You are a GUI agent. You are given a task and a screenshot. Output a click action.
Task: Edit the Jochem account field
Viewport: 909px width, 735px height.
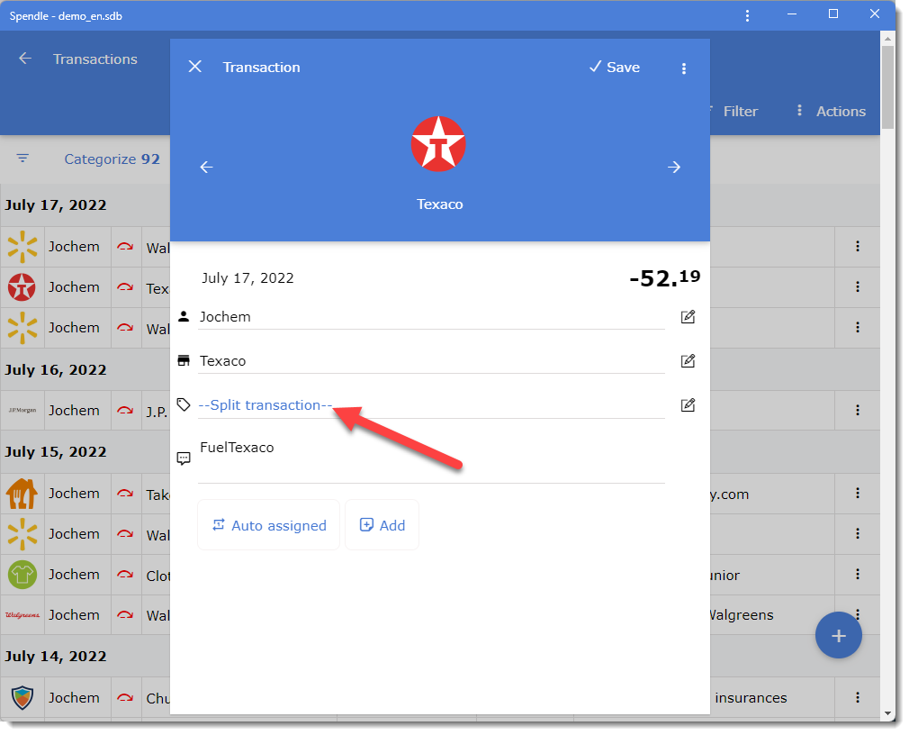pyautogui.click(x=688, y=317)
